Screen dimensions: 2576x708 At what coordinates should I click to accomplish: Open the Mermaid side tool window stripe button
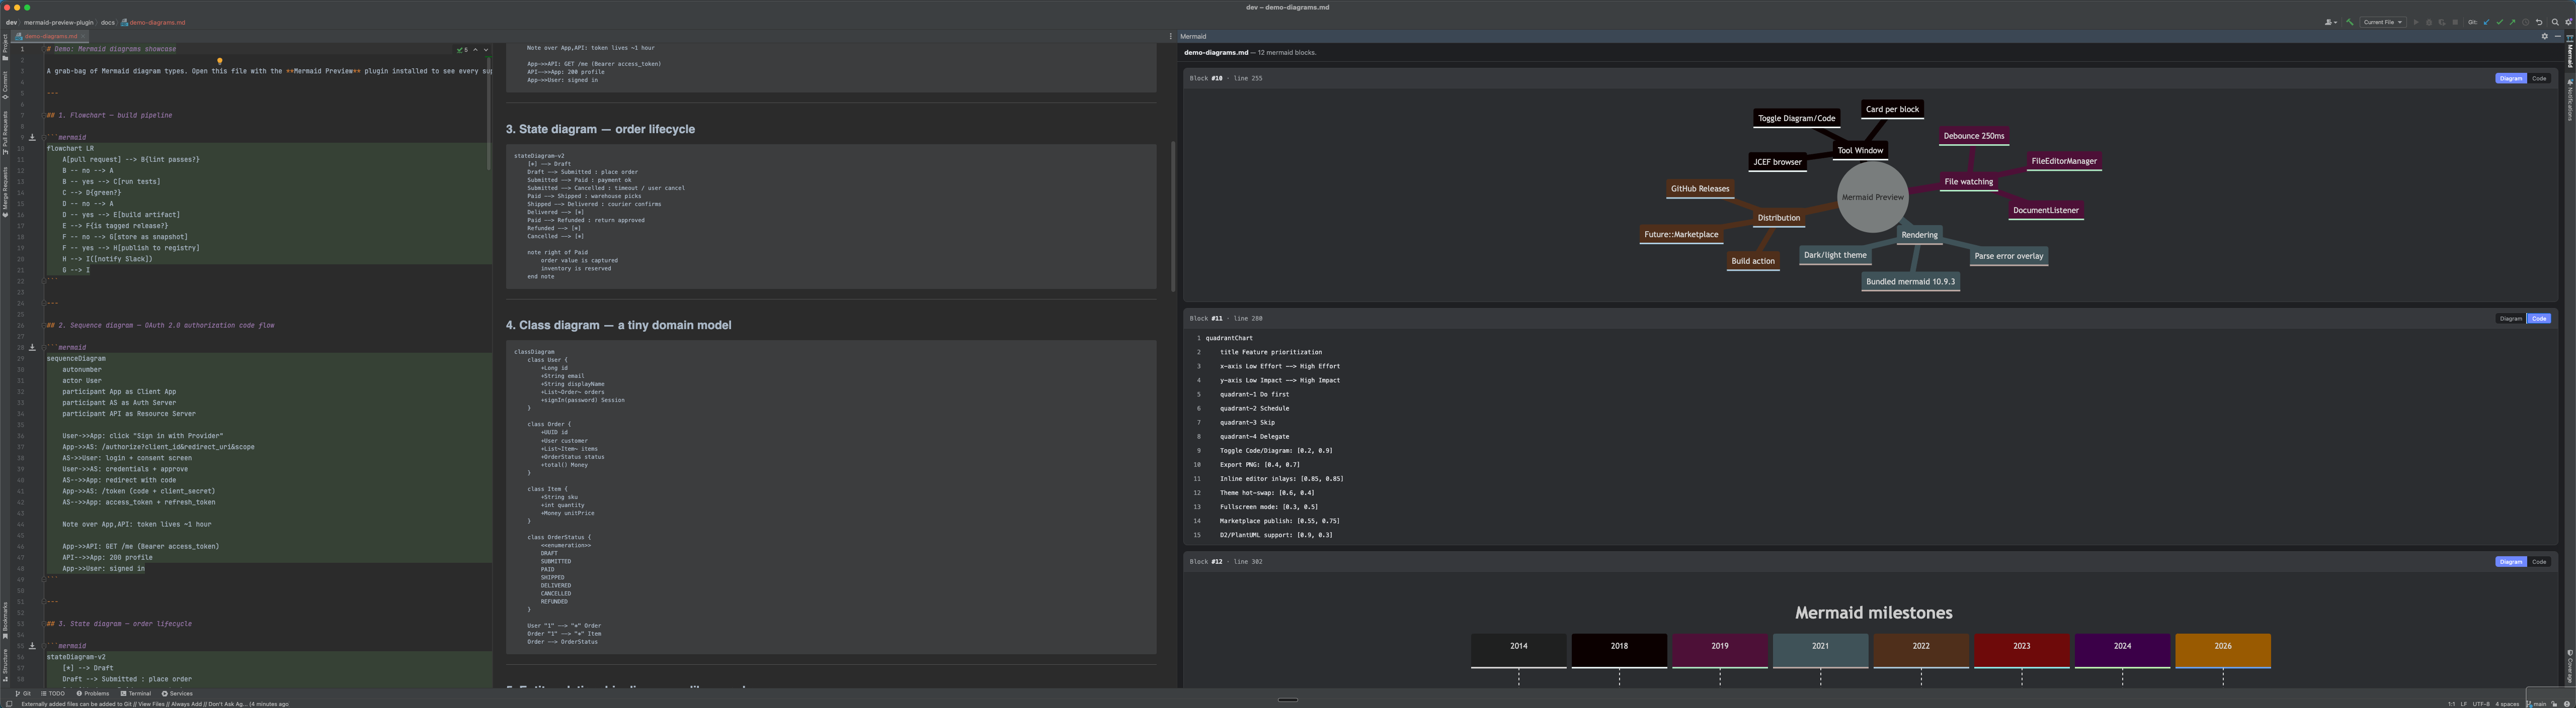click(2570, 53)
